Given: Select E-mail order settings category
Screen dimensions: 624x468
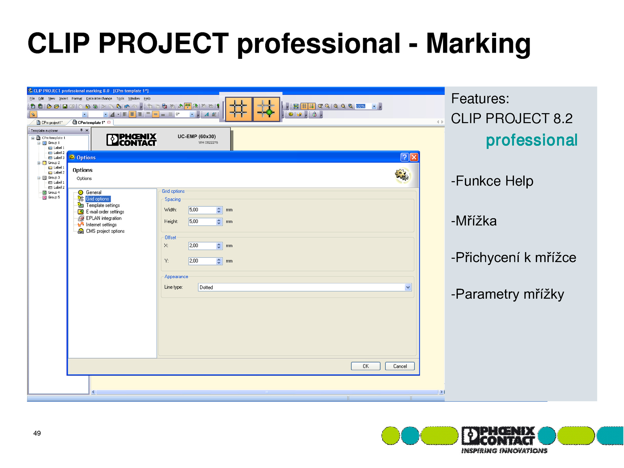Looking at the screenshot, I should (x=105, y=212).
